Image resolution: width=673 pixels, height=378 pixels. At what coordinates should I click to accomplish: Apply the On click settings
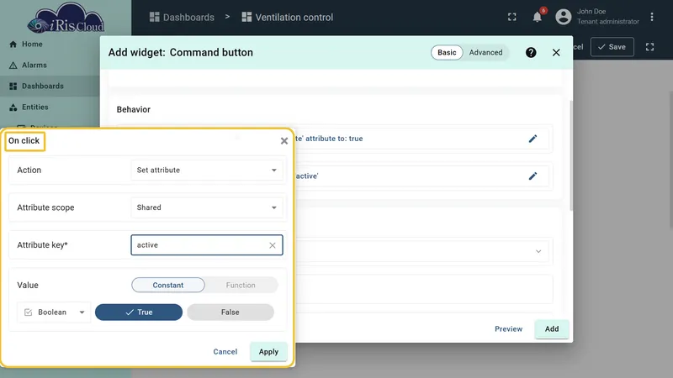coord(268,351)
